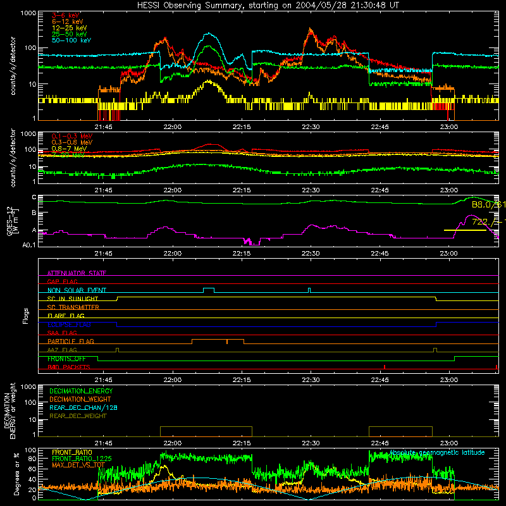
Task: Click the yellow flare interval bar in GOES panel
Action: tap(465, 230)
